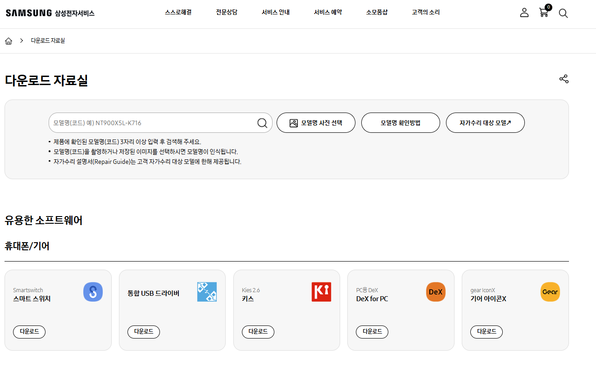Click the 키스 card title
This screenshot has height=366, width=596.
[x=248, y=298]
